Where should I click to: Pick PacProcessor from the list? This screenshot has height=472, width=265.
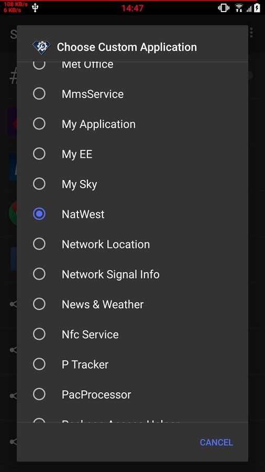[x=132, y=394]
